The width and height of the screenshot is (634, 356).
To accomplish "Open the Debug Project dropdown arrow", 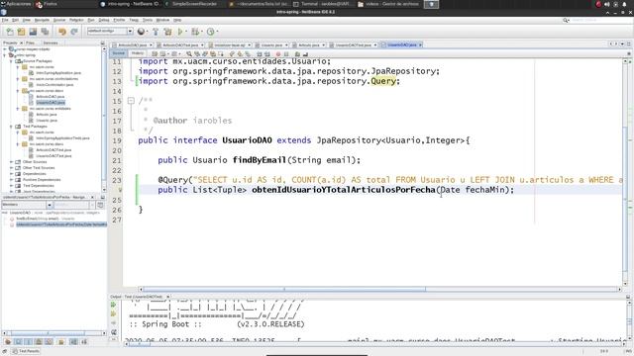I will pyautogui.click(x=201, y=32).
